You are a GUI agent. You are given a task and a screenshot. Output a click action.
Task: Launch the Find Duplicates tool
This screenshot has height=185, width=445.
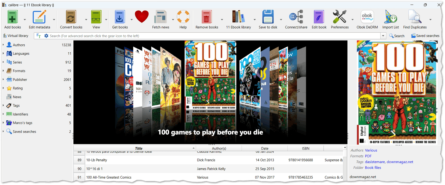(x=415, y=17)
